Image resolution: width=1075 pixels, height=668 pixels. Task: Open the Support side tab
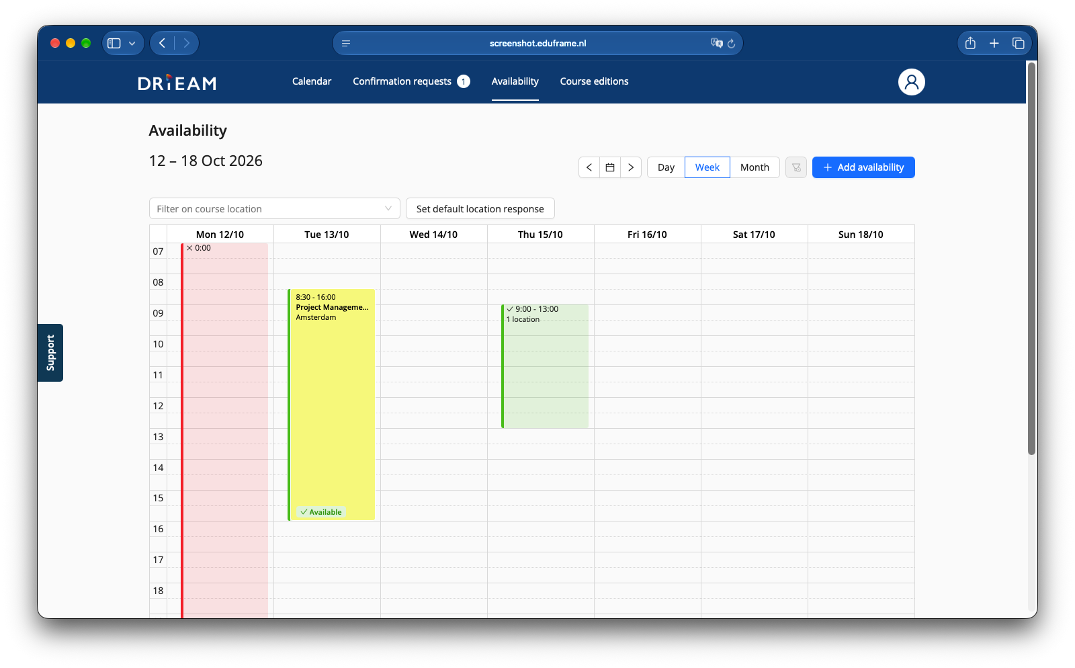coord(50,353)
